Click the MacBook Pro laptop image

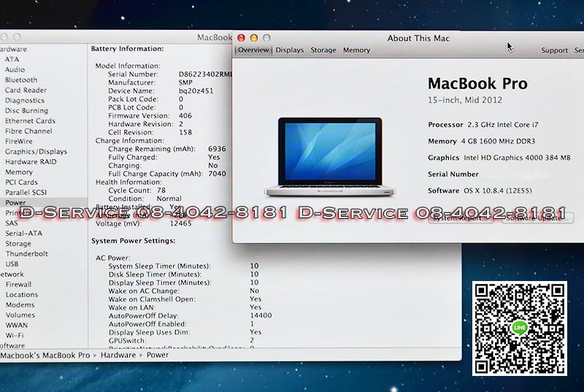coord(330,157)
